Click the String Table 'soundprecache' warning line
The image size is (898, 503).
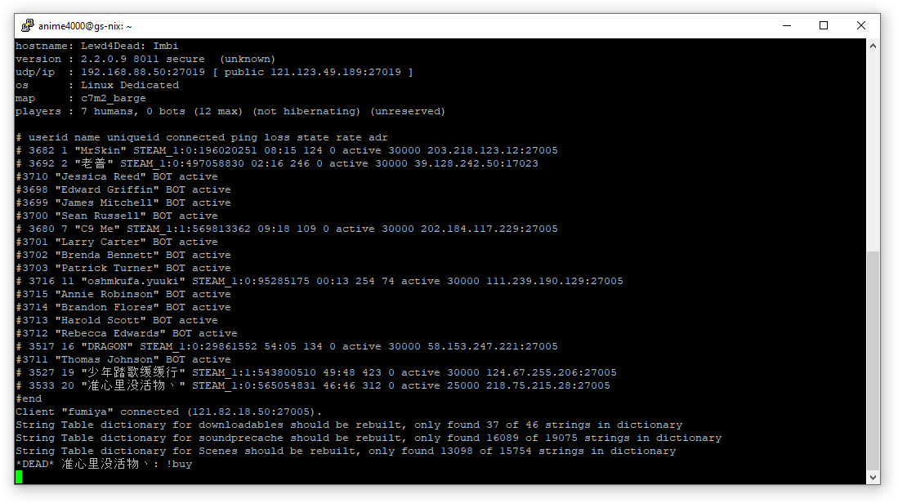(369, 438)
